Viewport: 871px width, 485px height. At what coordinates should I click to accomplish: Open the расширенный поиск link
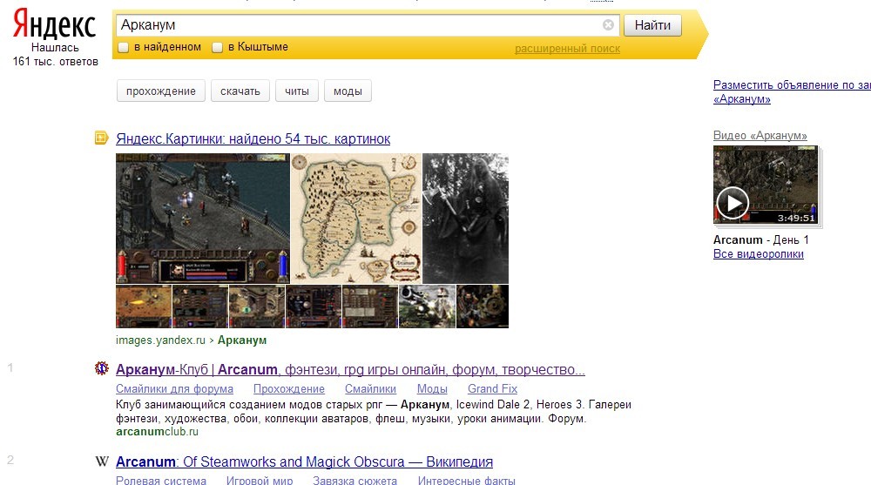[x=567, y=49]
